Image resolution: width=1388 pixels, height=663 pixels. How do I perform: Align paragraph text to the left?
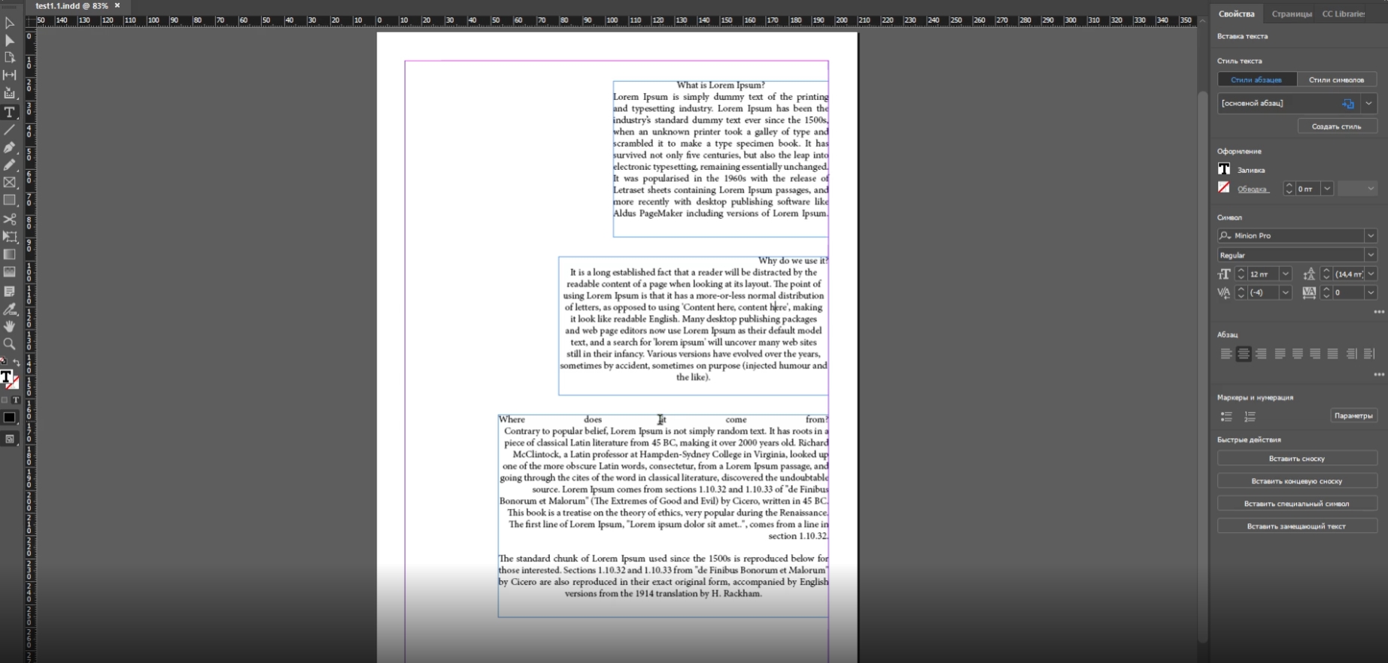click(1226, 353)
